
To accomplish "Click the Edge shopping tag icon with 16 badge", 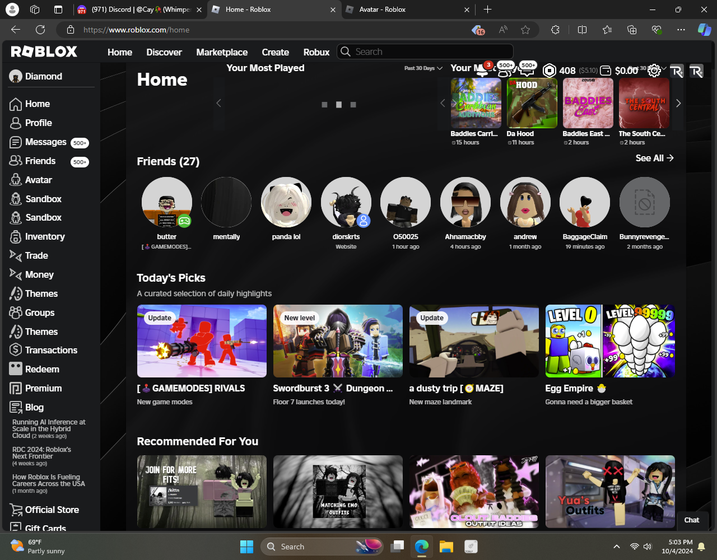I will 477,30.
